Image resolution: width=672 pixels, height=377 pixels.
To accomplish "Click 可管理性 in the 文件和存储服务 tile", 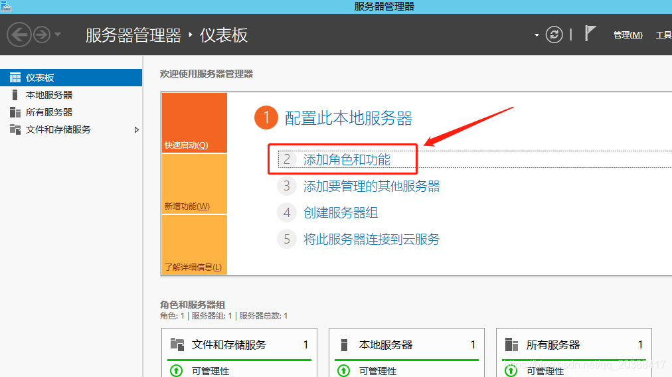I will tap(210, 371).
